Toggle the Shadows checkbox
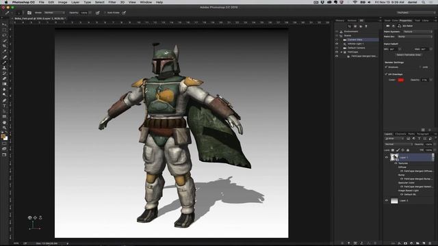This screenshot has width=438, height=246. click(x=386, y=67)
